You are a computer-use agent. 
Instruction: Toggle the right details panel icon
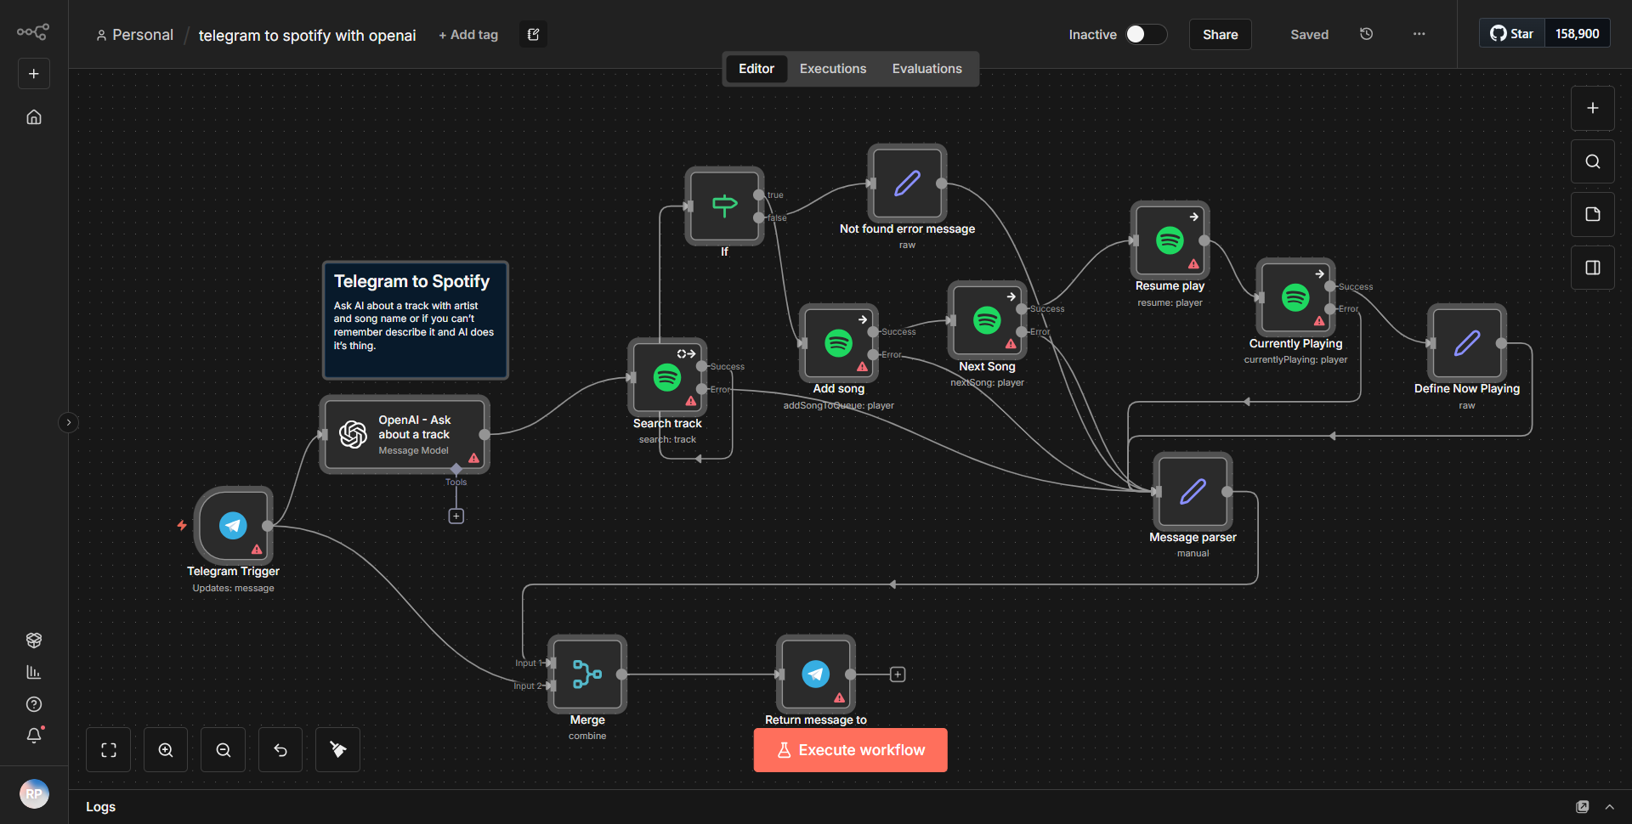[1592, 267]
